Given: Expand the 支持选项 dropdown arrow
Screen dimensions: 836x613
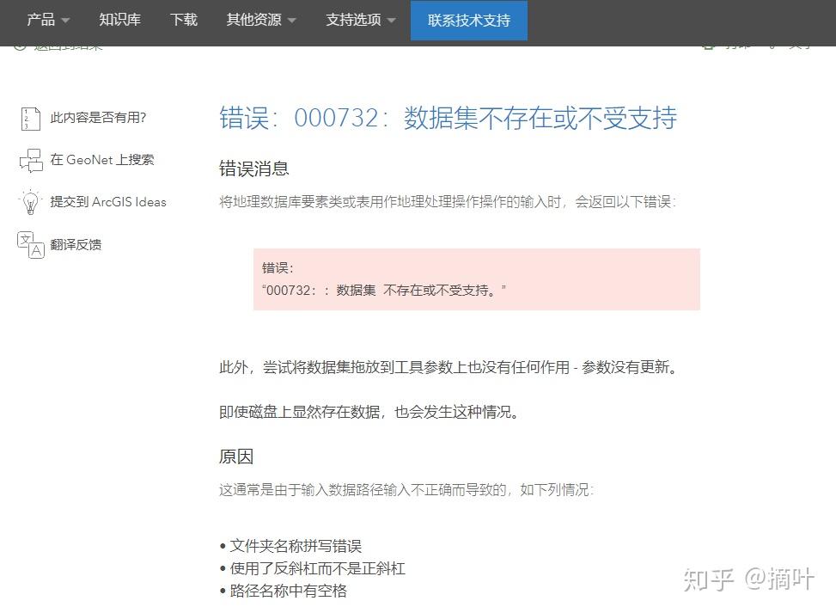Looking at the screenshot, I should [x=391, y=21].
